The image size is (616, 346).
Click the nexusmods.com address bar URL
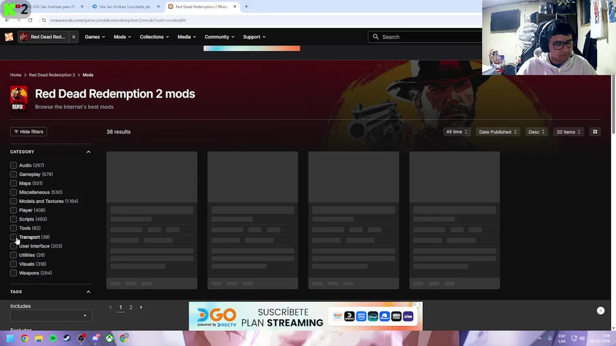click(118, 20)
